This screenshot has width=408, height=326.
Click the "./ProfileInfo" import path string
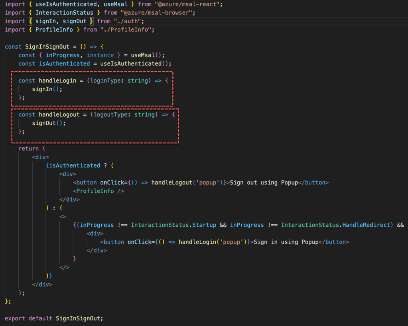click(x=127, y=30)
